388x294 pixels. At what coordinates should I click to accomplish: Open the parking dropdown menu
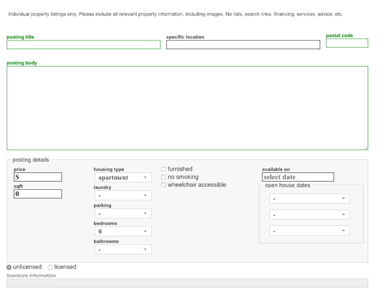click(x=123, y=213)
